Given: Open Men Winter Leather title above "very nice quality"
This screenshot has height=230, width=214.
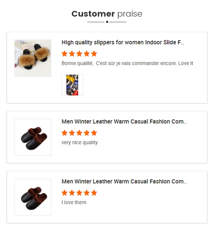Looking at the screenshot, I should point(124,122).
